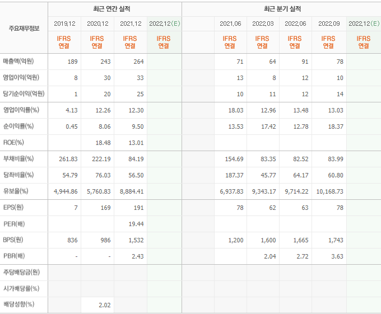Screen dimensions: 381x314
Task: Click the ROE value 13.01
Action: click(136, 143)
